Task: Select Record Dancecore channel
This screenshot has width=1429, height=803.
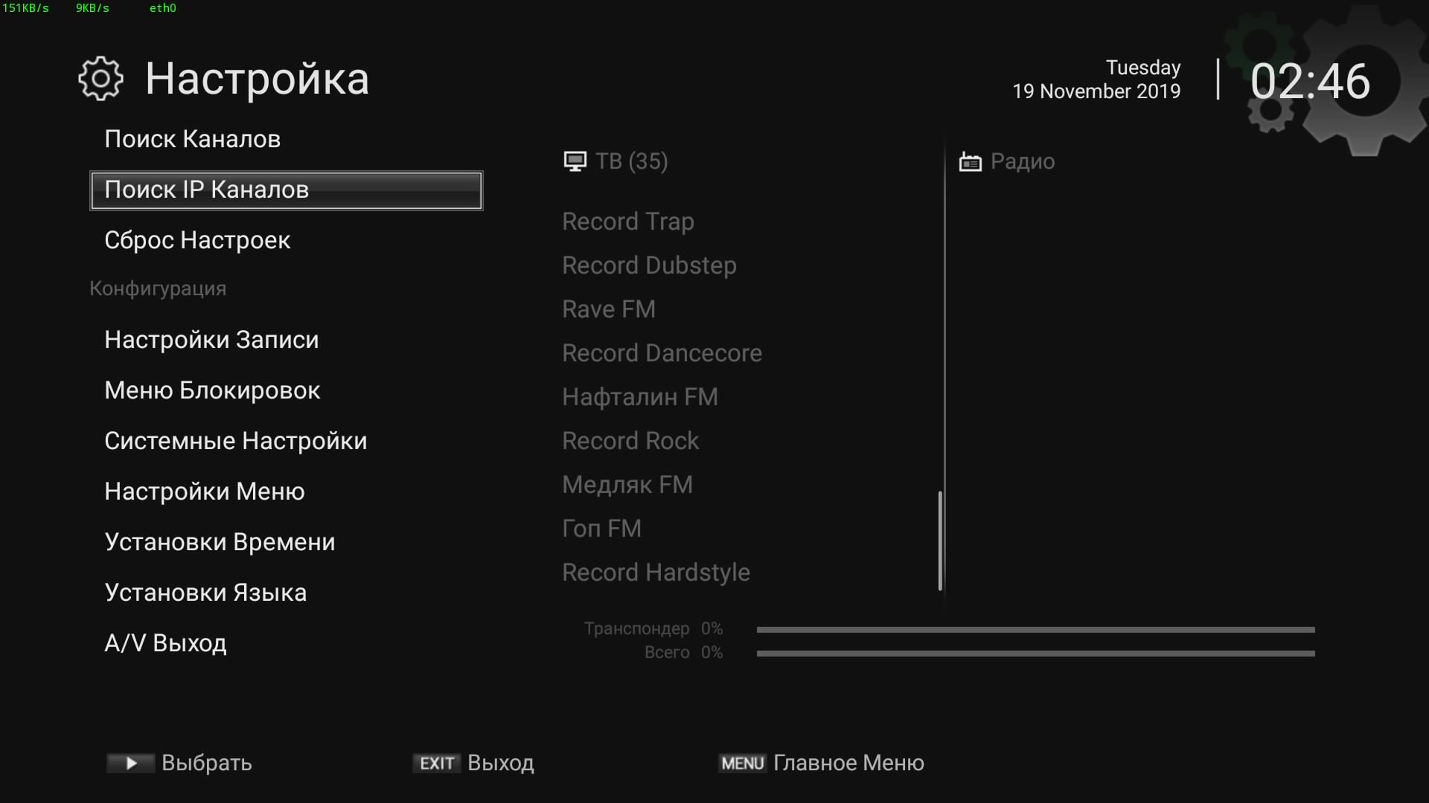Action: pyautogui.click(x=662, y=353)
